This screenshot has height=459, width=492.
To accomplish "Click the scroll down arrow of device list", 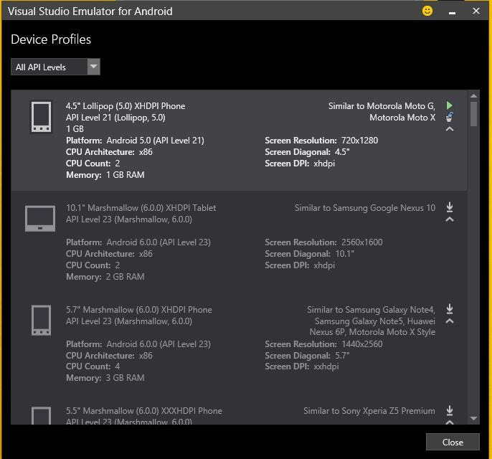I will 473,418.
